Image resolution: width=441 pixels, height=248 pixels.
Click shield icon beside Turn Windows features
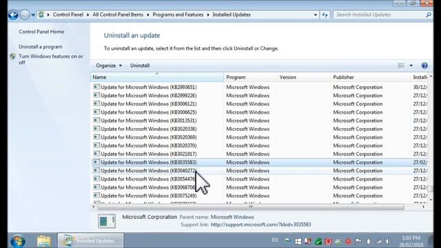click(x=12, y=56)
